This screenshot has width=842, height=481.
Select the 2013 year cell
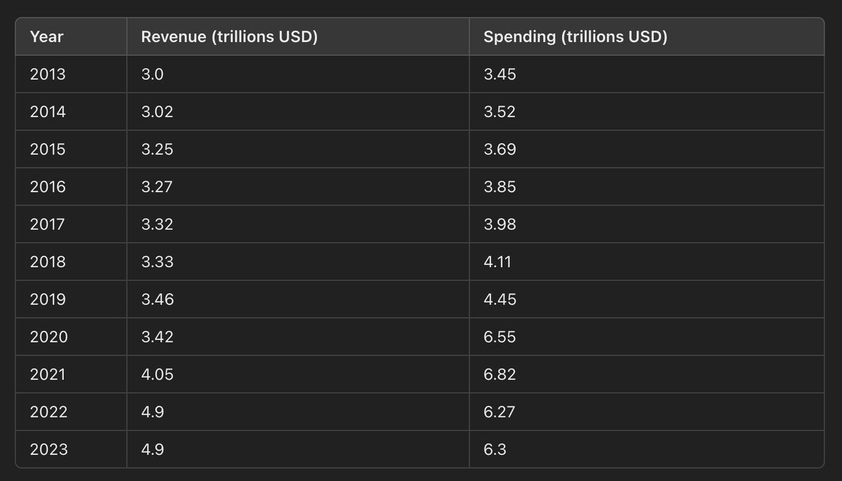pyautogui.click(x=48, y=74)
